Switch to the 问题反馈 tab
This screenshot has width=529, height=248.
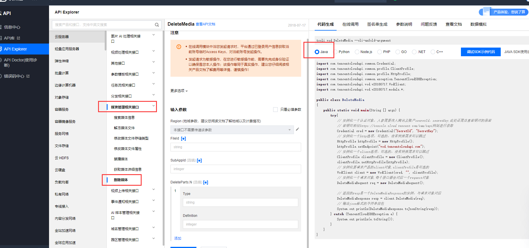[x=429, y=24]
